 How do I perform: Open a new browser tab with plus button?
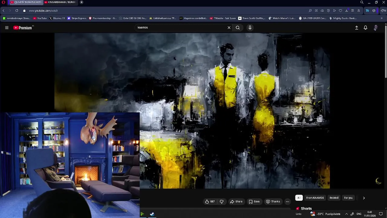coord(81,2)
